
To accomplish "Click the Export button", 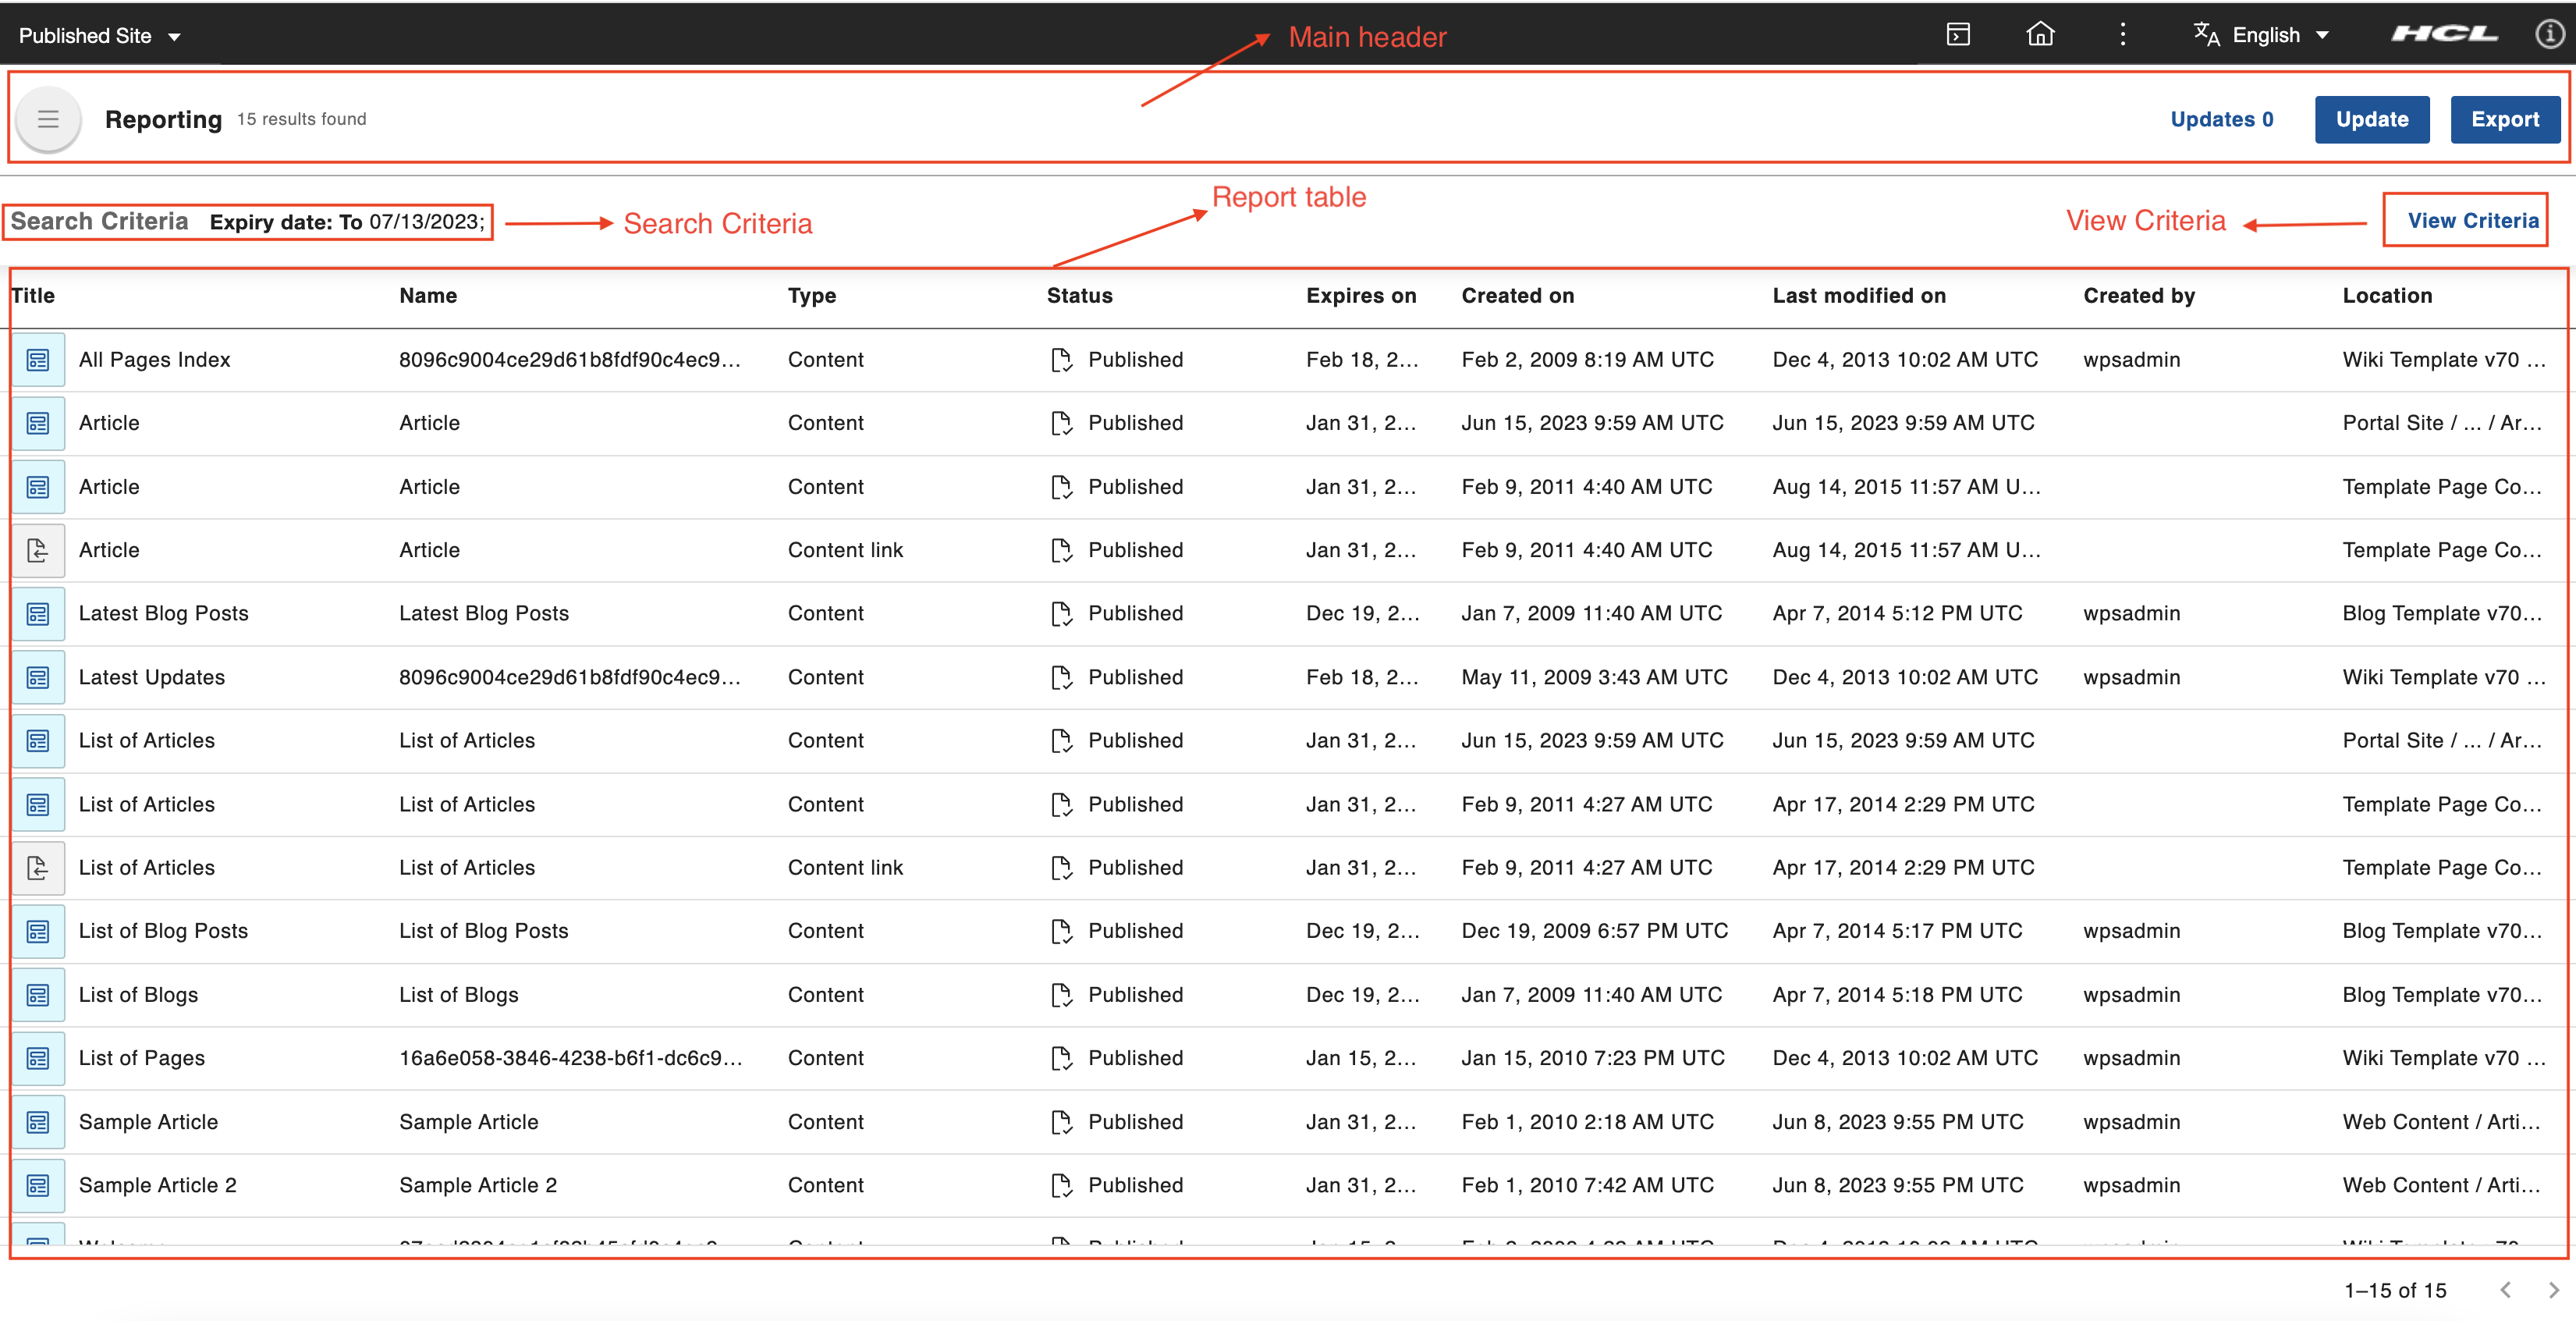I will coord(2504,120).
